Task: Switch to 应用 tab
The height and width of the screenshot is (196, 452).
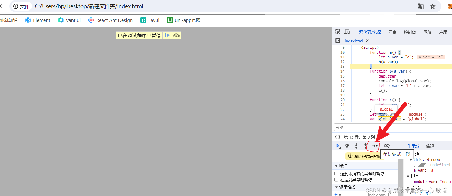Action: coord(443,32)
